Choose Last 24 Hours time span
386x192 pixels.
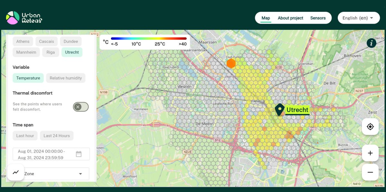[57, 136]
